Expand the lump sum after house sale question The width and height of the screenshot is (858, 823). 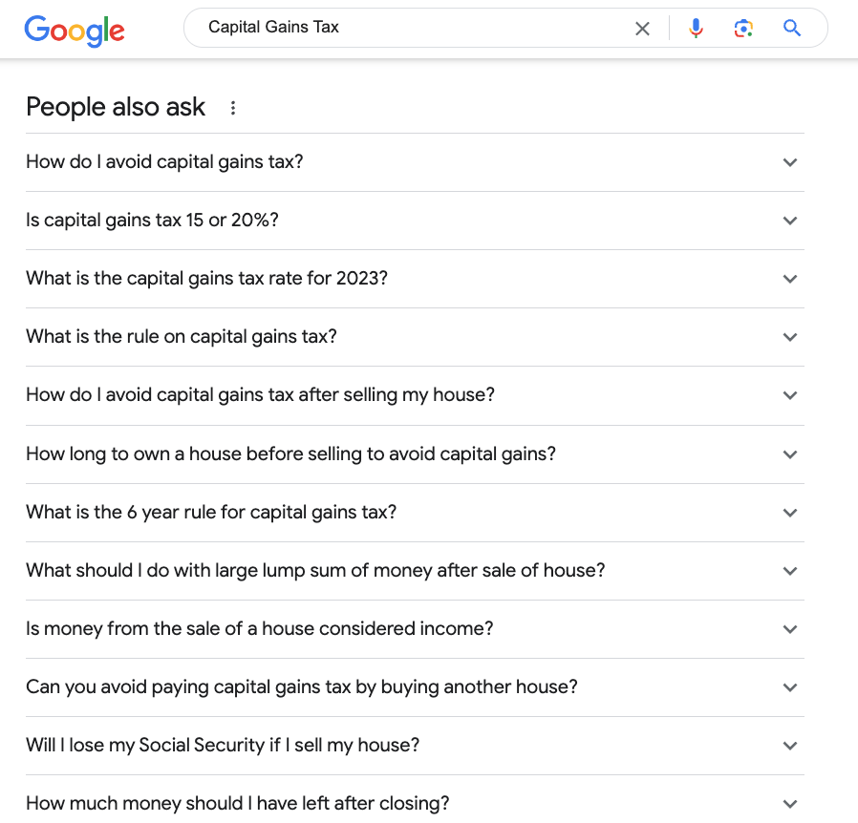[790, 571]
